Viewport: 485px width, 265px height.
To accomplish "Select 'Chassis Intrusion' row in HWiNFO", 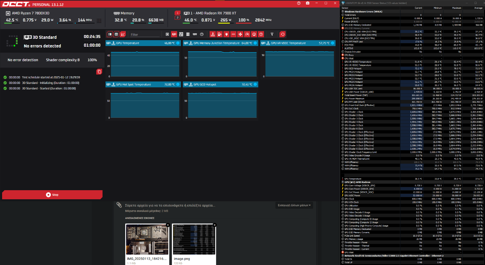I will click(413, 52).
